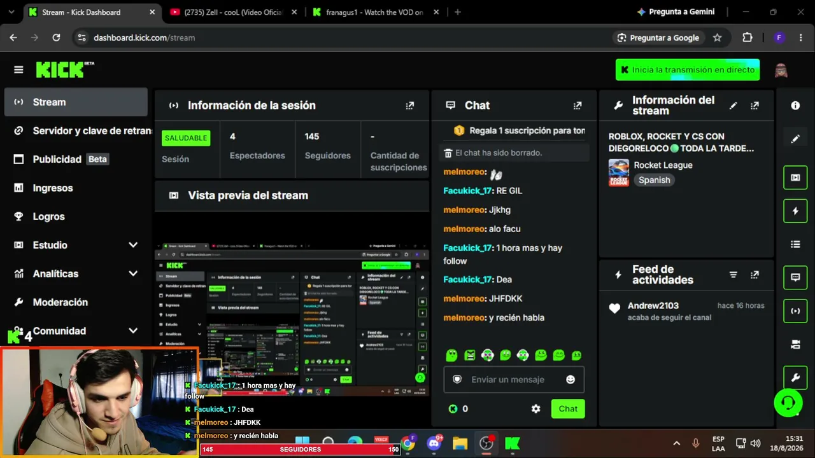Open Discord from the taskbar
Viewport: 815px width, 458px height.
pyautogui.click(x=435, y=443)
